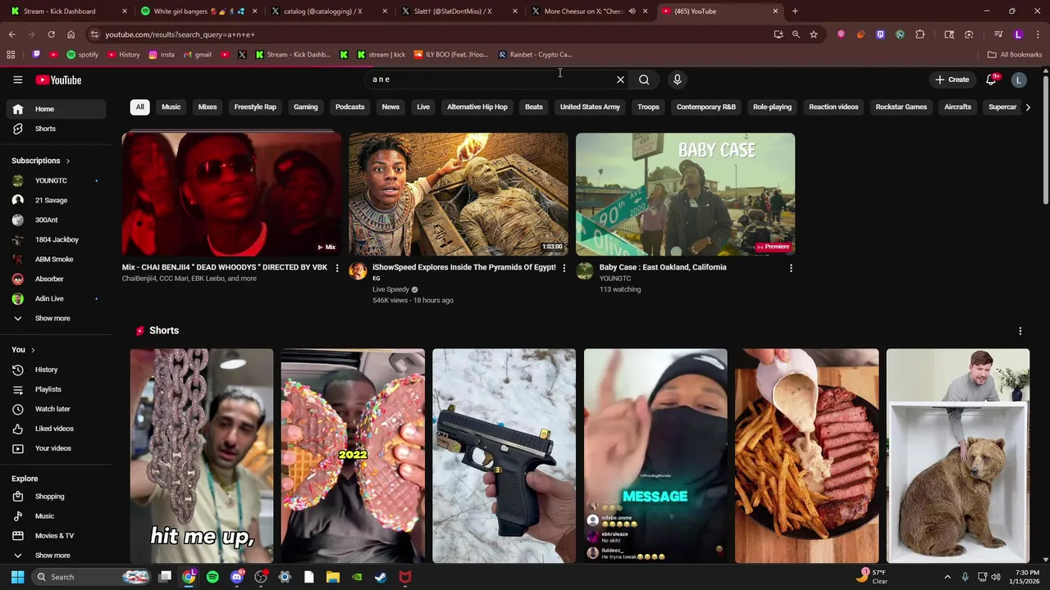Select the Alternative Hip Hop chip
Screen dimensions: 1050x590
pos(477,107)
